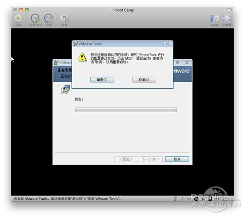245x217 pixels.
Task: Click the 状态: status label
Action: 79,99
